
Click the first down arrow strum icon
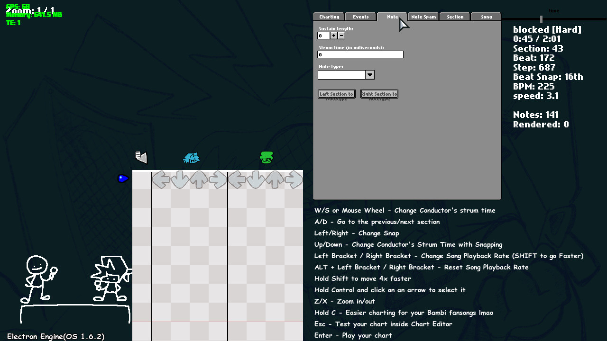pyautogui.click(x=180, y=179)
